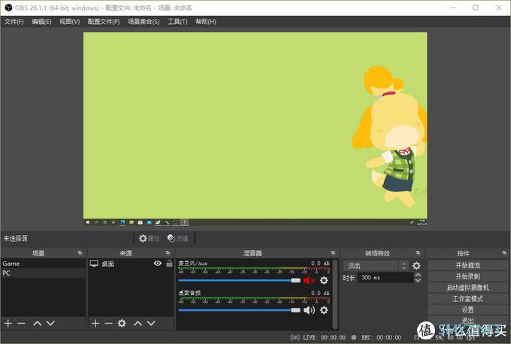Click 设置 button

(x=467, y=309)
